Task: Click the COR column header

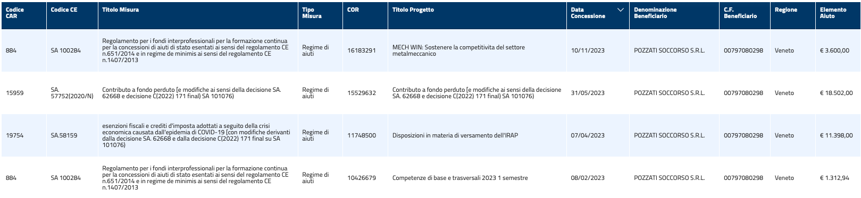Action: (x=353, y=10)
